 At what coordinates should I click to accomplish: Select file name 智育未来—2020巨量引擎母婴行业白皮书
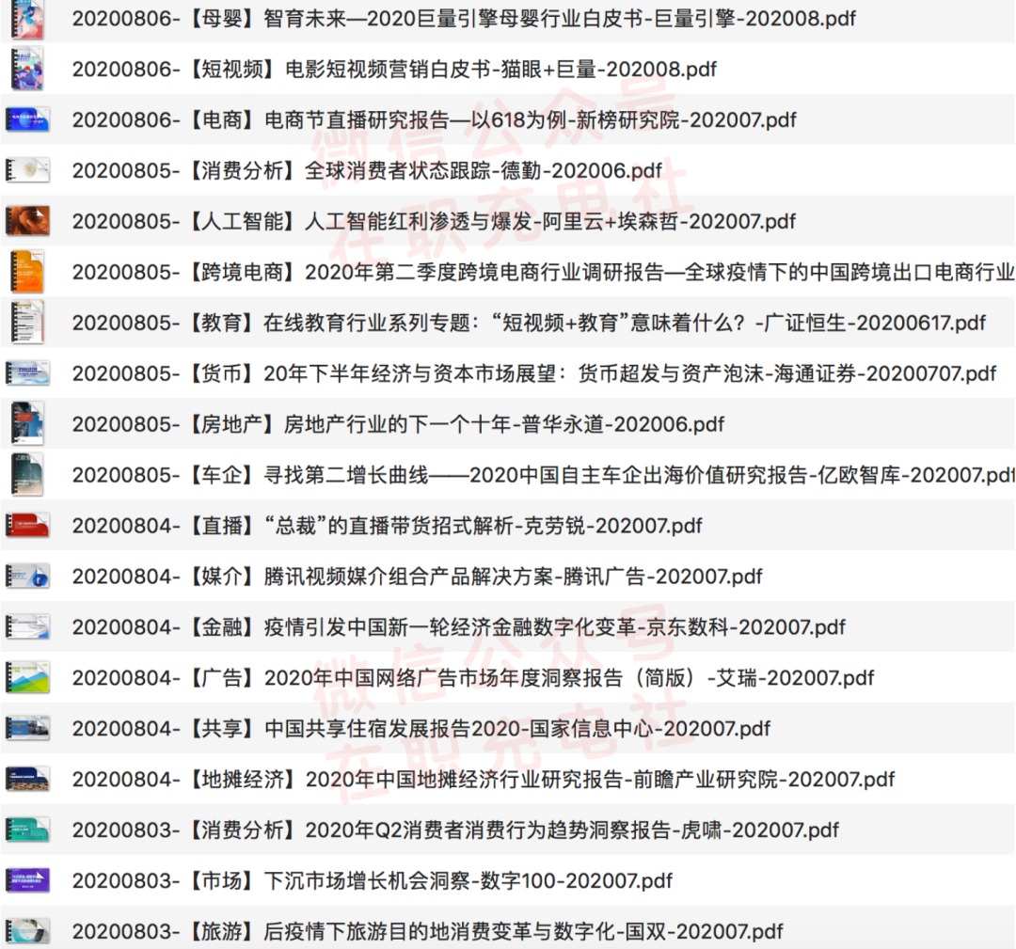(x=464, y=19)
